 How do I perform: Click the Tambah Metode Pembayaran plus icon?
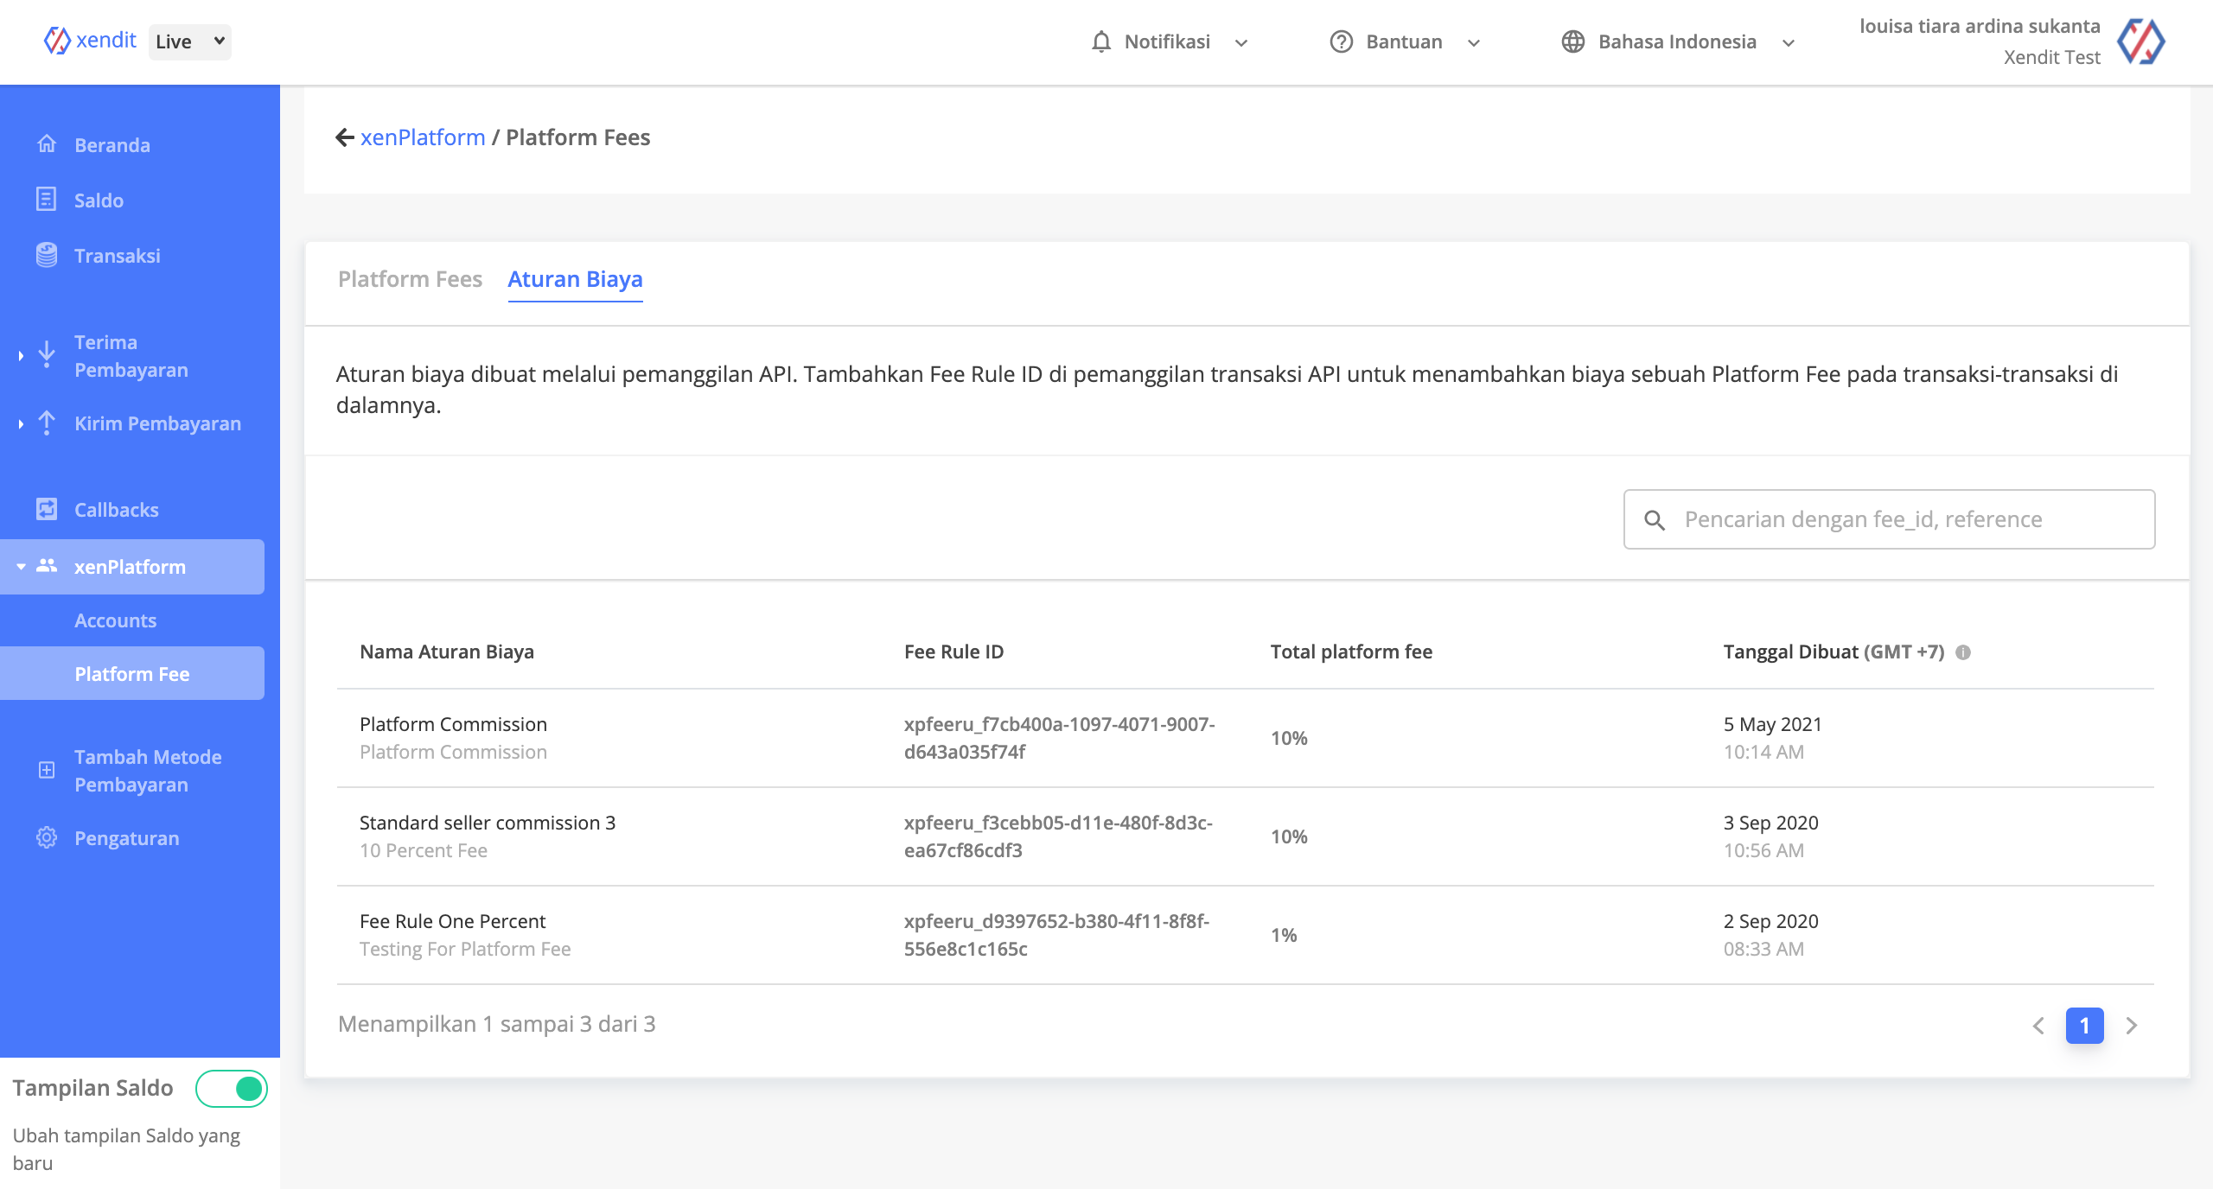47,770
